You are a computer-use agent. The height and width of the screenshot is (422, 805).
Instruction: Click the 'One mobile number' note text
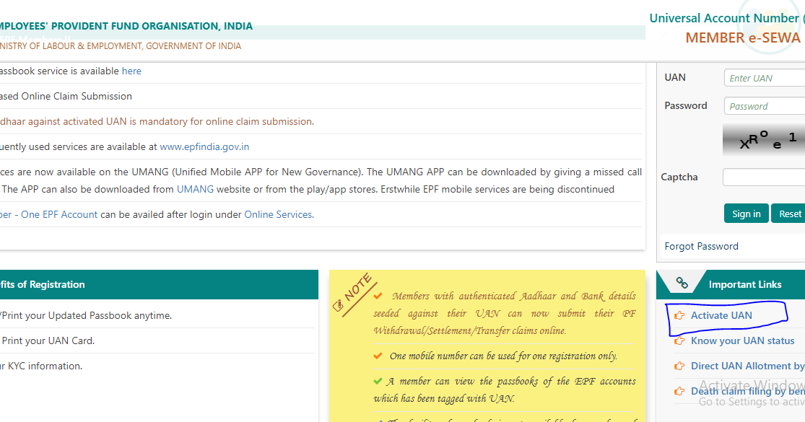(503, 356)
